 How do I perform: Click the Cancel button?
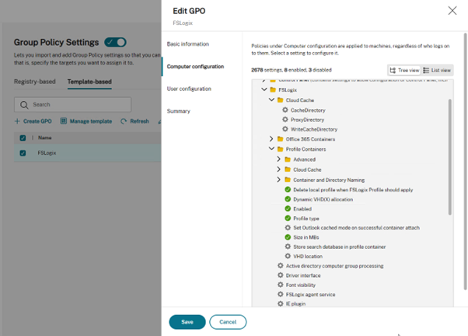point(228,322)
